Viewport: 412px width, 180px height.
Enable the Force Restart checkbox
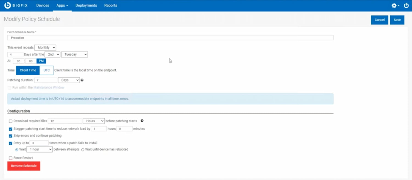click(10, 158)
